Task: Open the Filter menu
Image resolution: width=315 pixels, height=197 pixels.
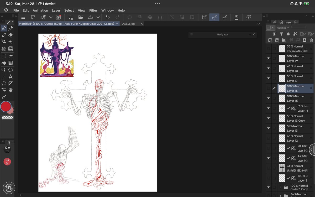Action: 93,11
